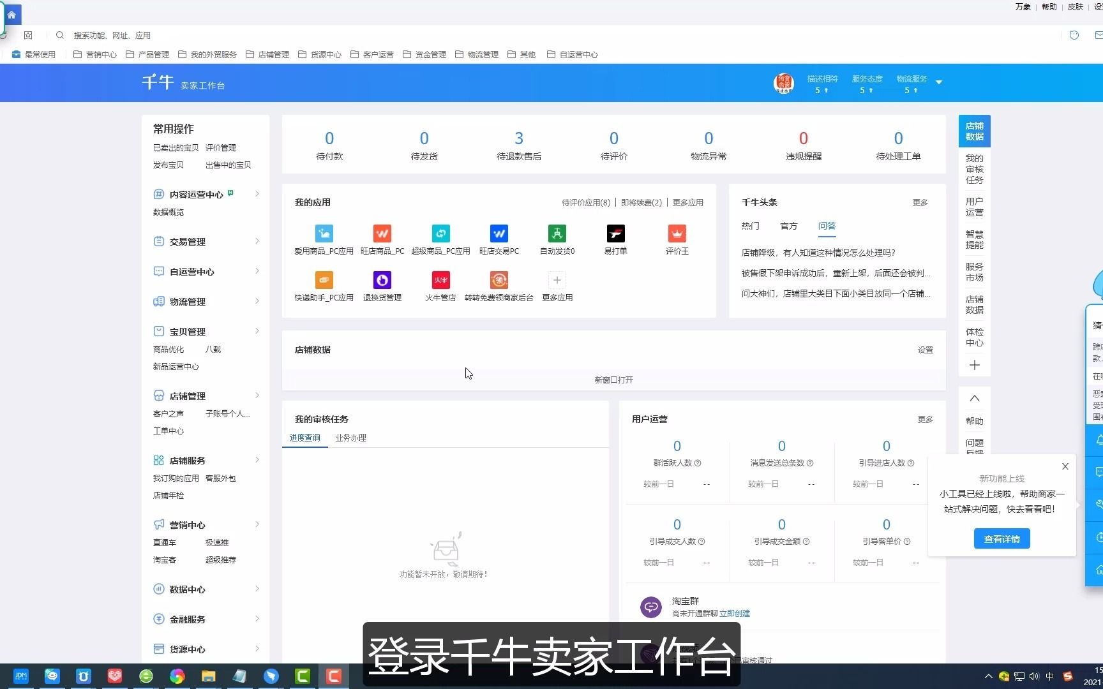Open 爱用商品_PC应用 app icon
This screenshot has height=689, width=1103.
324,233
